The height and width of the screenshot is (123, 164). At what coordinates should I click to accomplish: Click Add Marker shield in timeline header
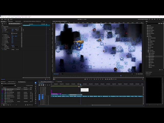pyautogui.click(x=45, y=85)
